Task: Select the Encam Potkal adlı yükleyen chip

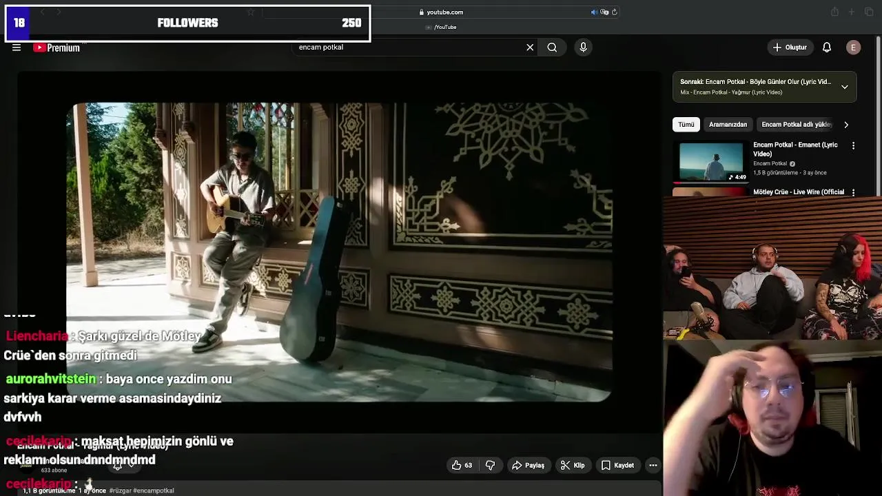Action: (x=797, y=125)
